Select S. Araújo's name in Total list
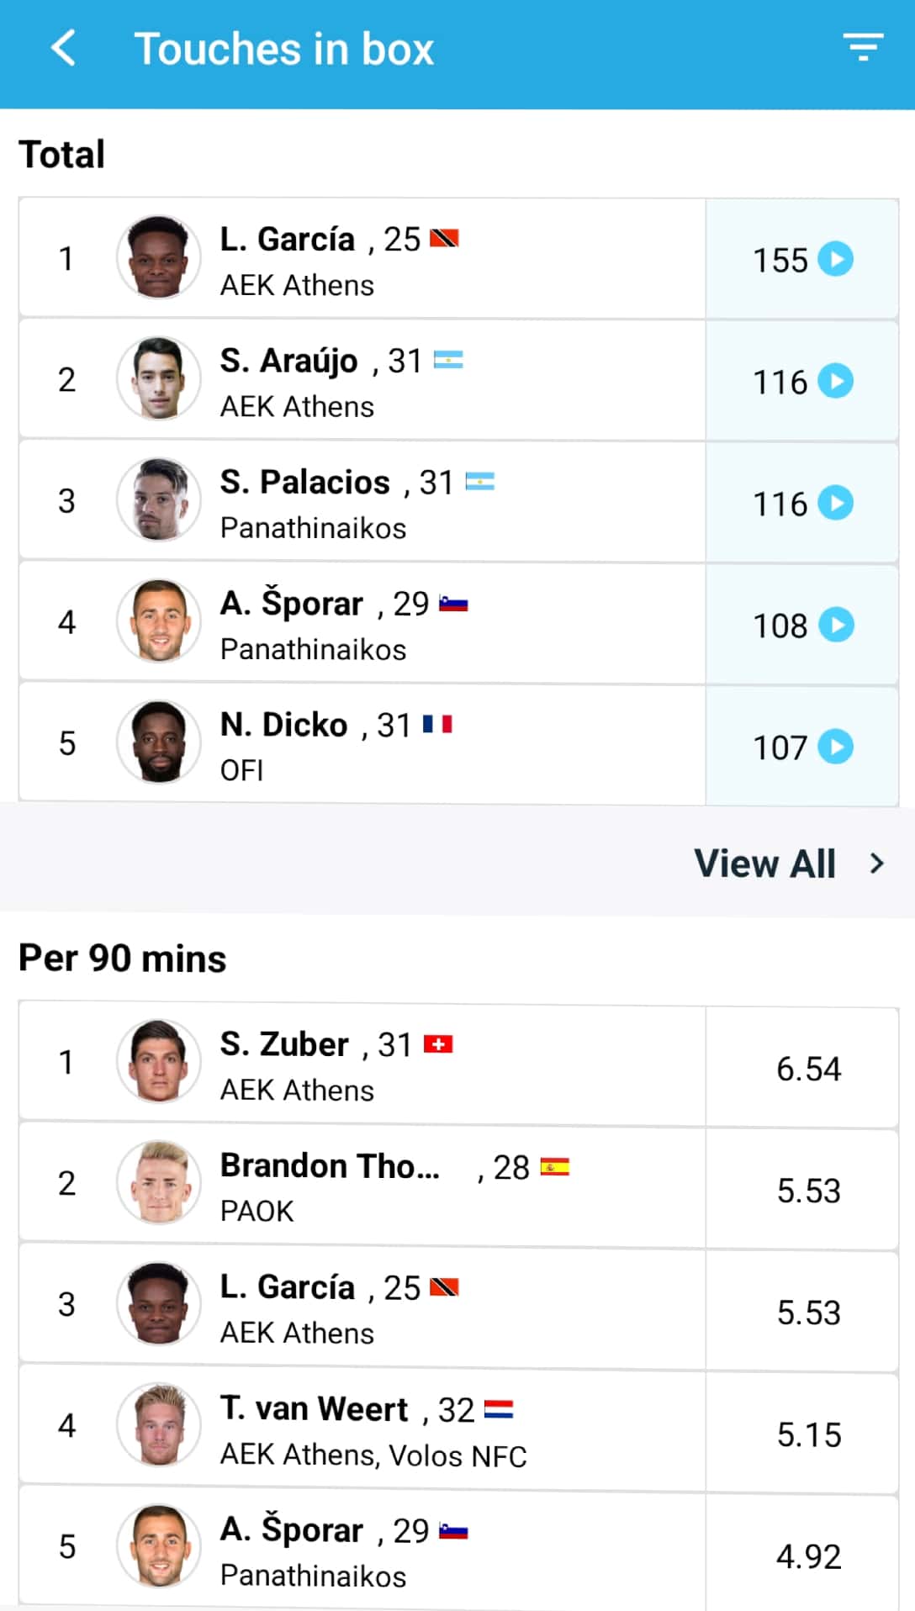Image resolution: width=915 pixels, height=1611 pixels. [288, 361]
